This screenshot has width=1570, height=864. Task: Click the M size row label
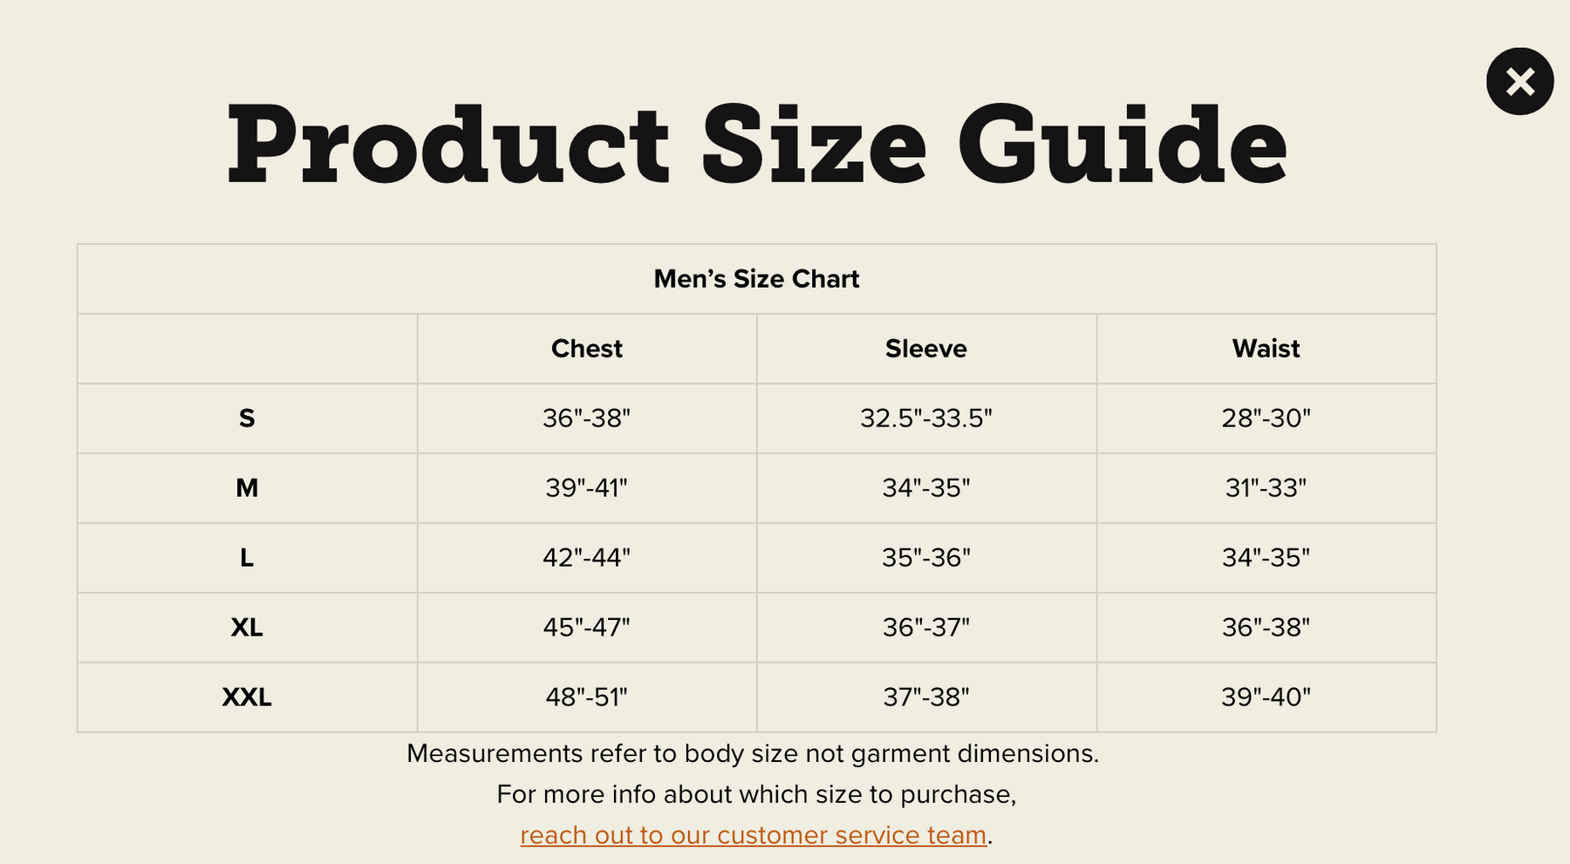coord(247,488)
